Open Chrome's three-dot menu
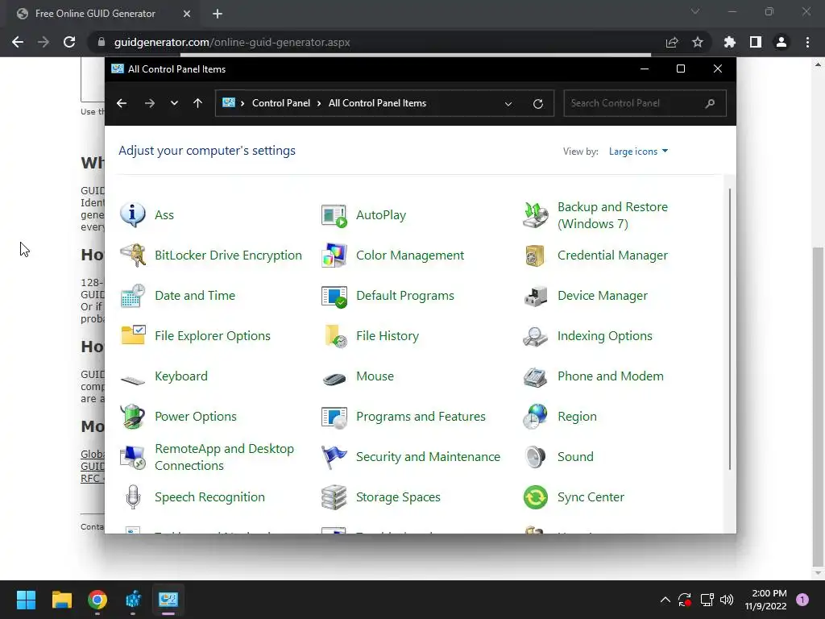Screen dimensions: 825x619 pos(807,42)
